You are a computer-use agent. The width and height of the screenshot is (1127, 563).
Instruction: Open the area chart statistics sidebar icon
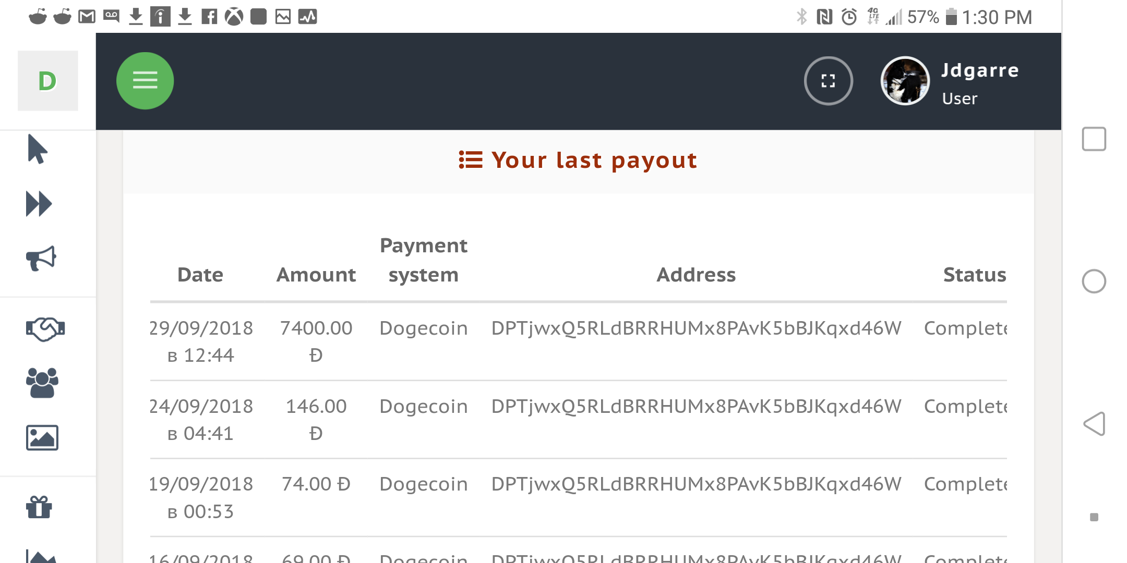point(41,556)
